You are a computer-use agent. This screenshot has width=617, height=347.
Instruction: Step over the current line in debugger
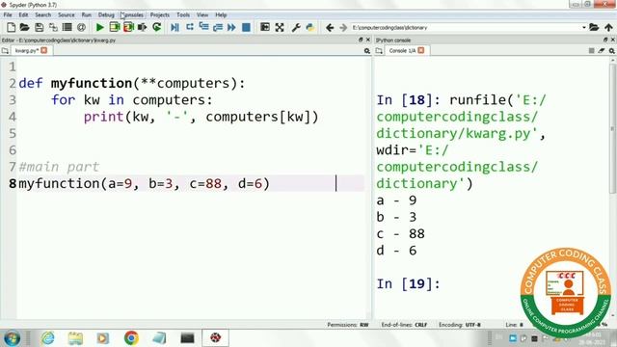pos(190,28)
